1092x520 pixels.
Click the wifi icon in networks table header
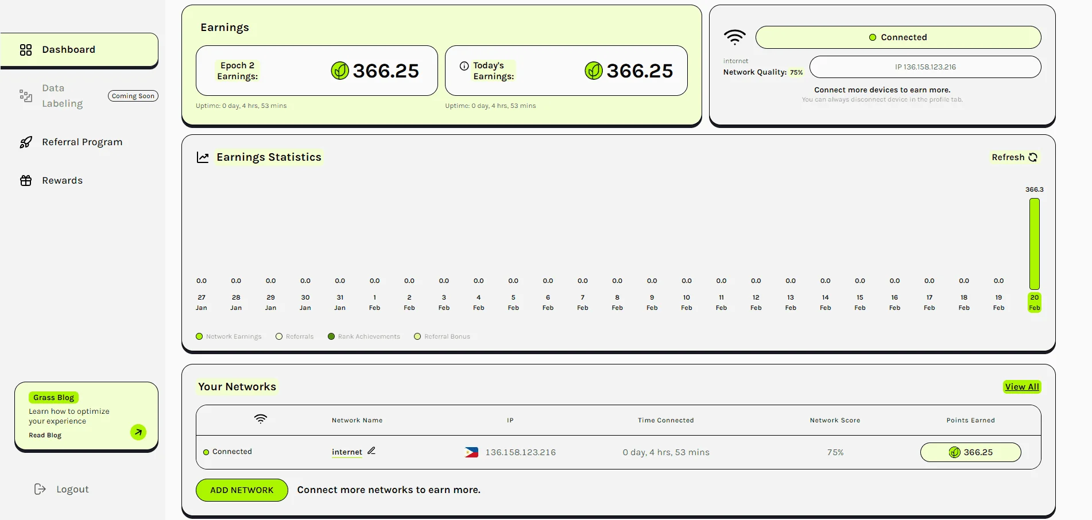point(261,419)
